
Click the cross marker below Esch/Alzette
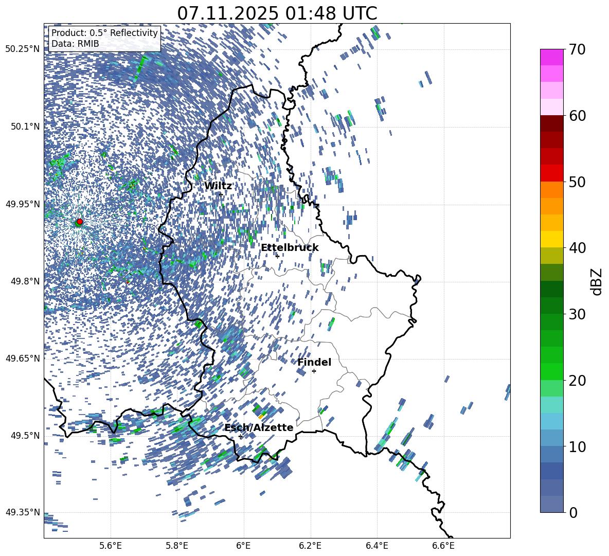(x=240, y=436)
